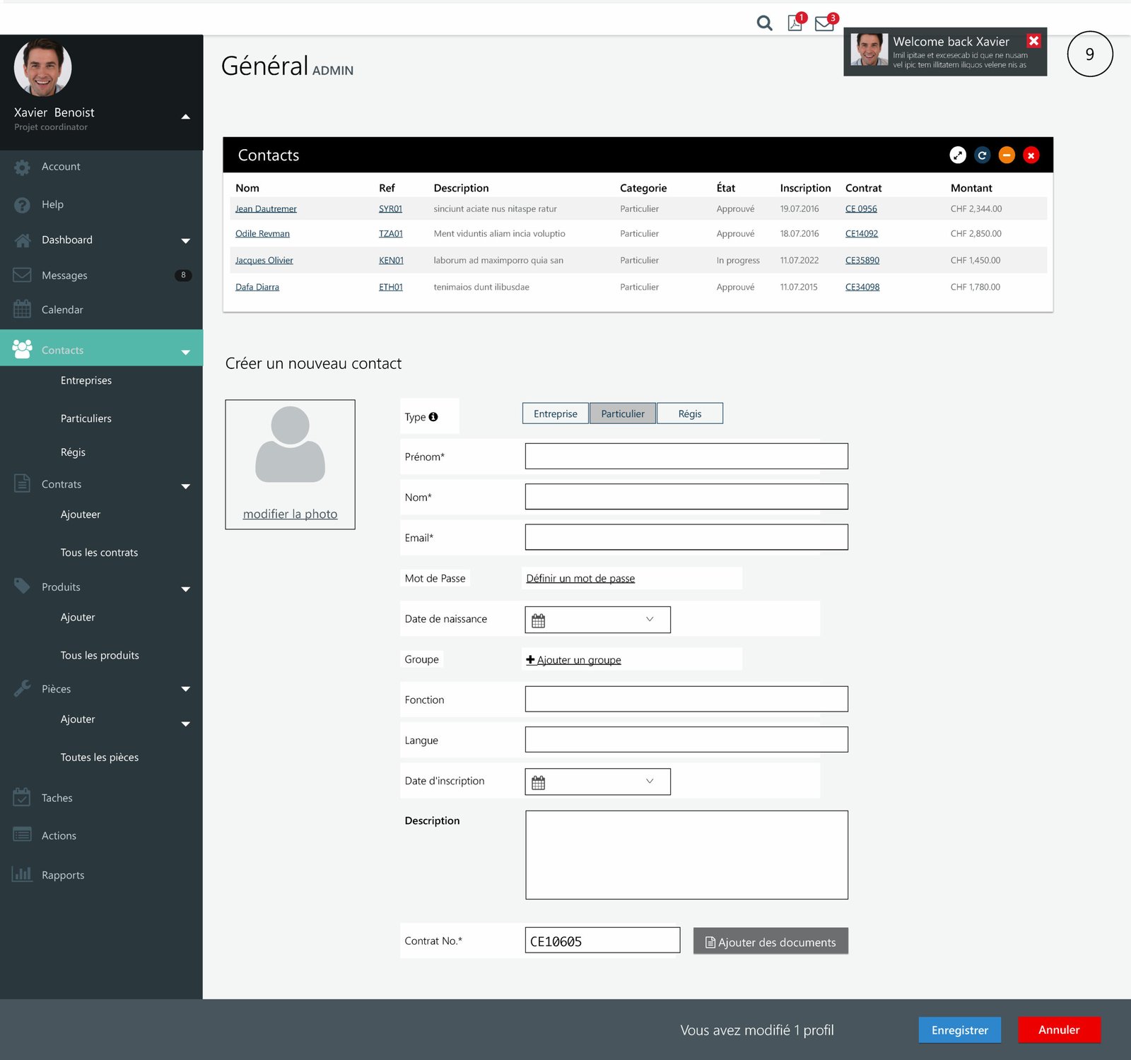Select the Régis type option
Image resolution: width=1131 pixels, height=1060 pixels.
tap(689, 414)
